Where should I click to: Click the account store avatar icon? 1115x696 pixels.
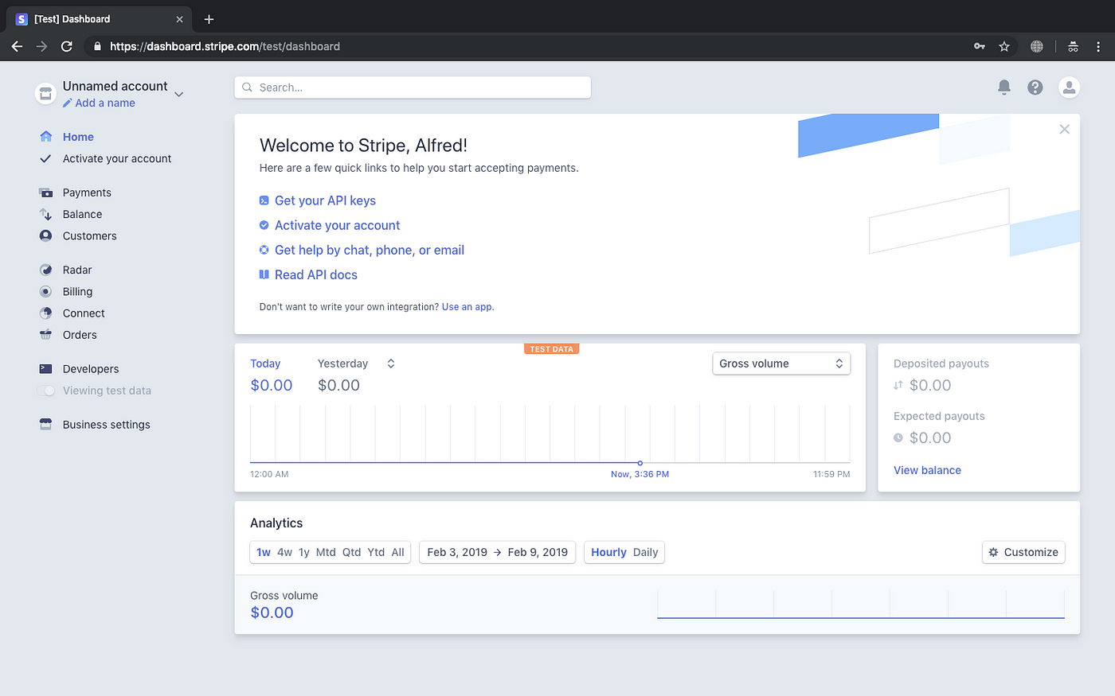[x=45, y=93]
